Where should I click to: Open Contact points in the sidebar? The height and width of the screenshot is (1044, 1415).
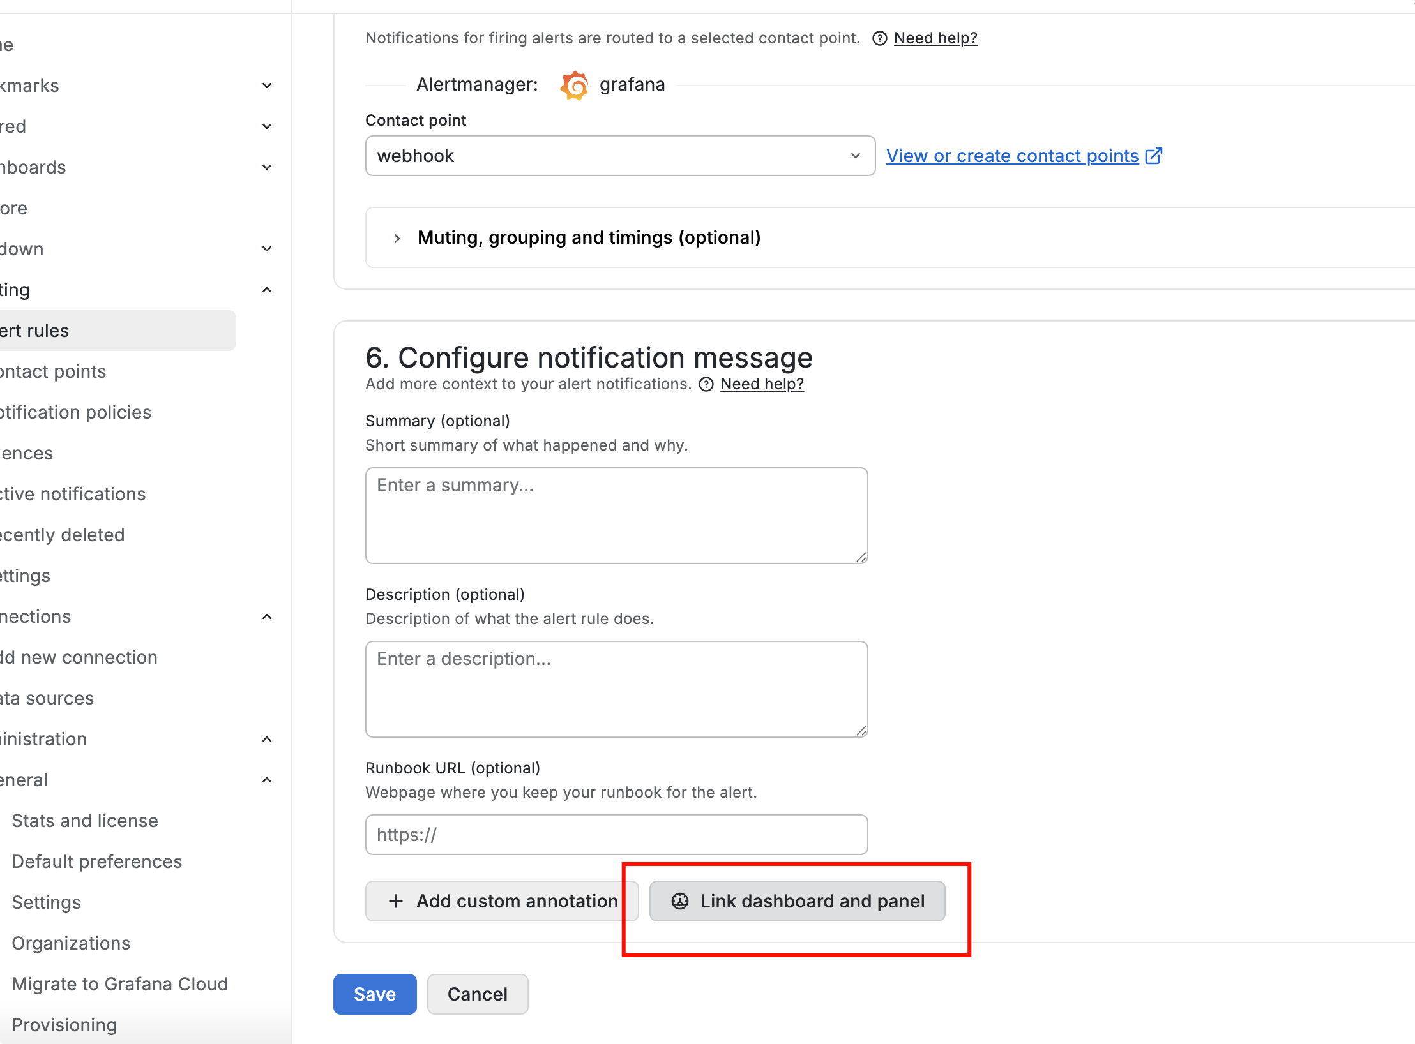coord(54,371)
